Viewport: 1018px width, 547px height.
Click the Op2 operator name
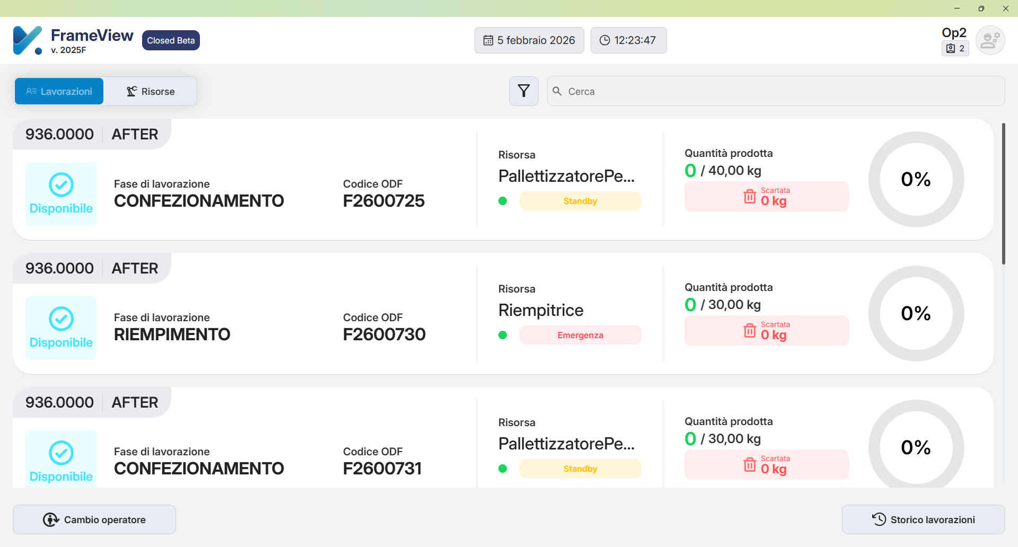(x=954, y=32)
